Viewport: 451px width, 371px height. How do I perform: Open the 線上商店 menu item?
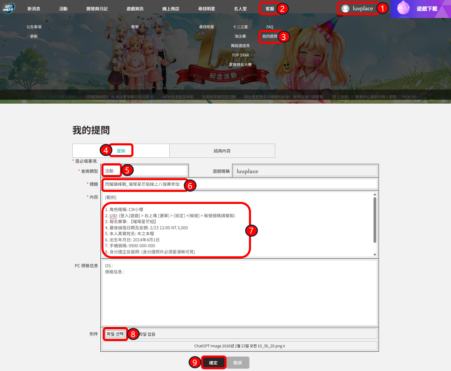point(171,9)
